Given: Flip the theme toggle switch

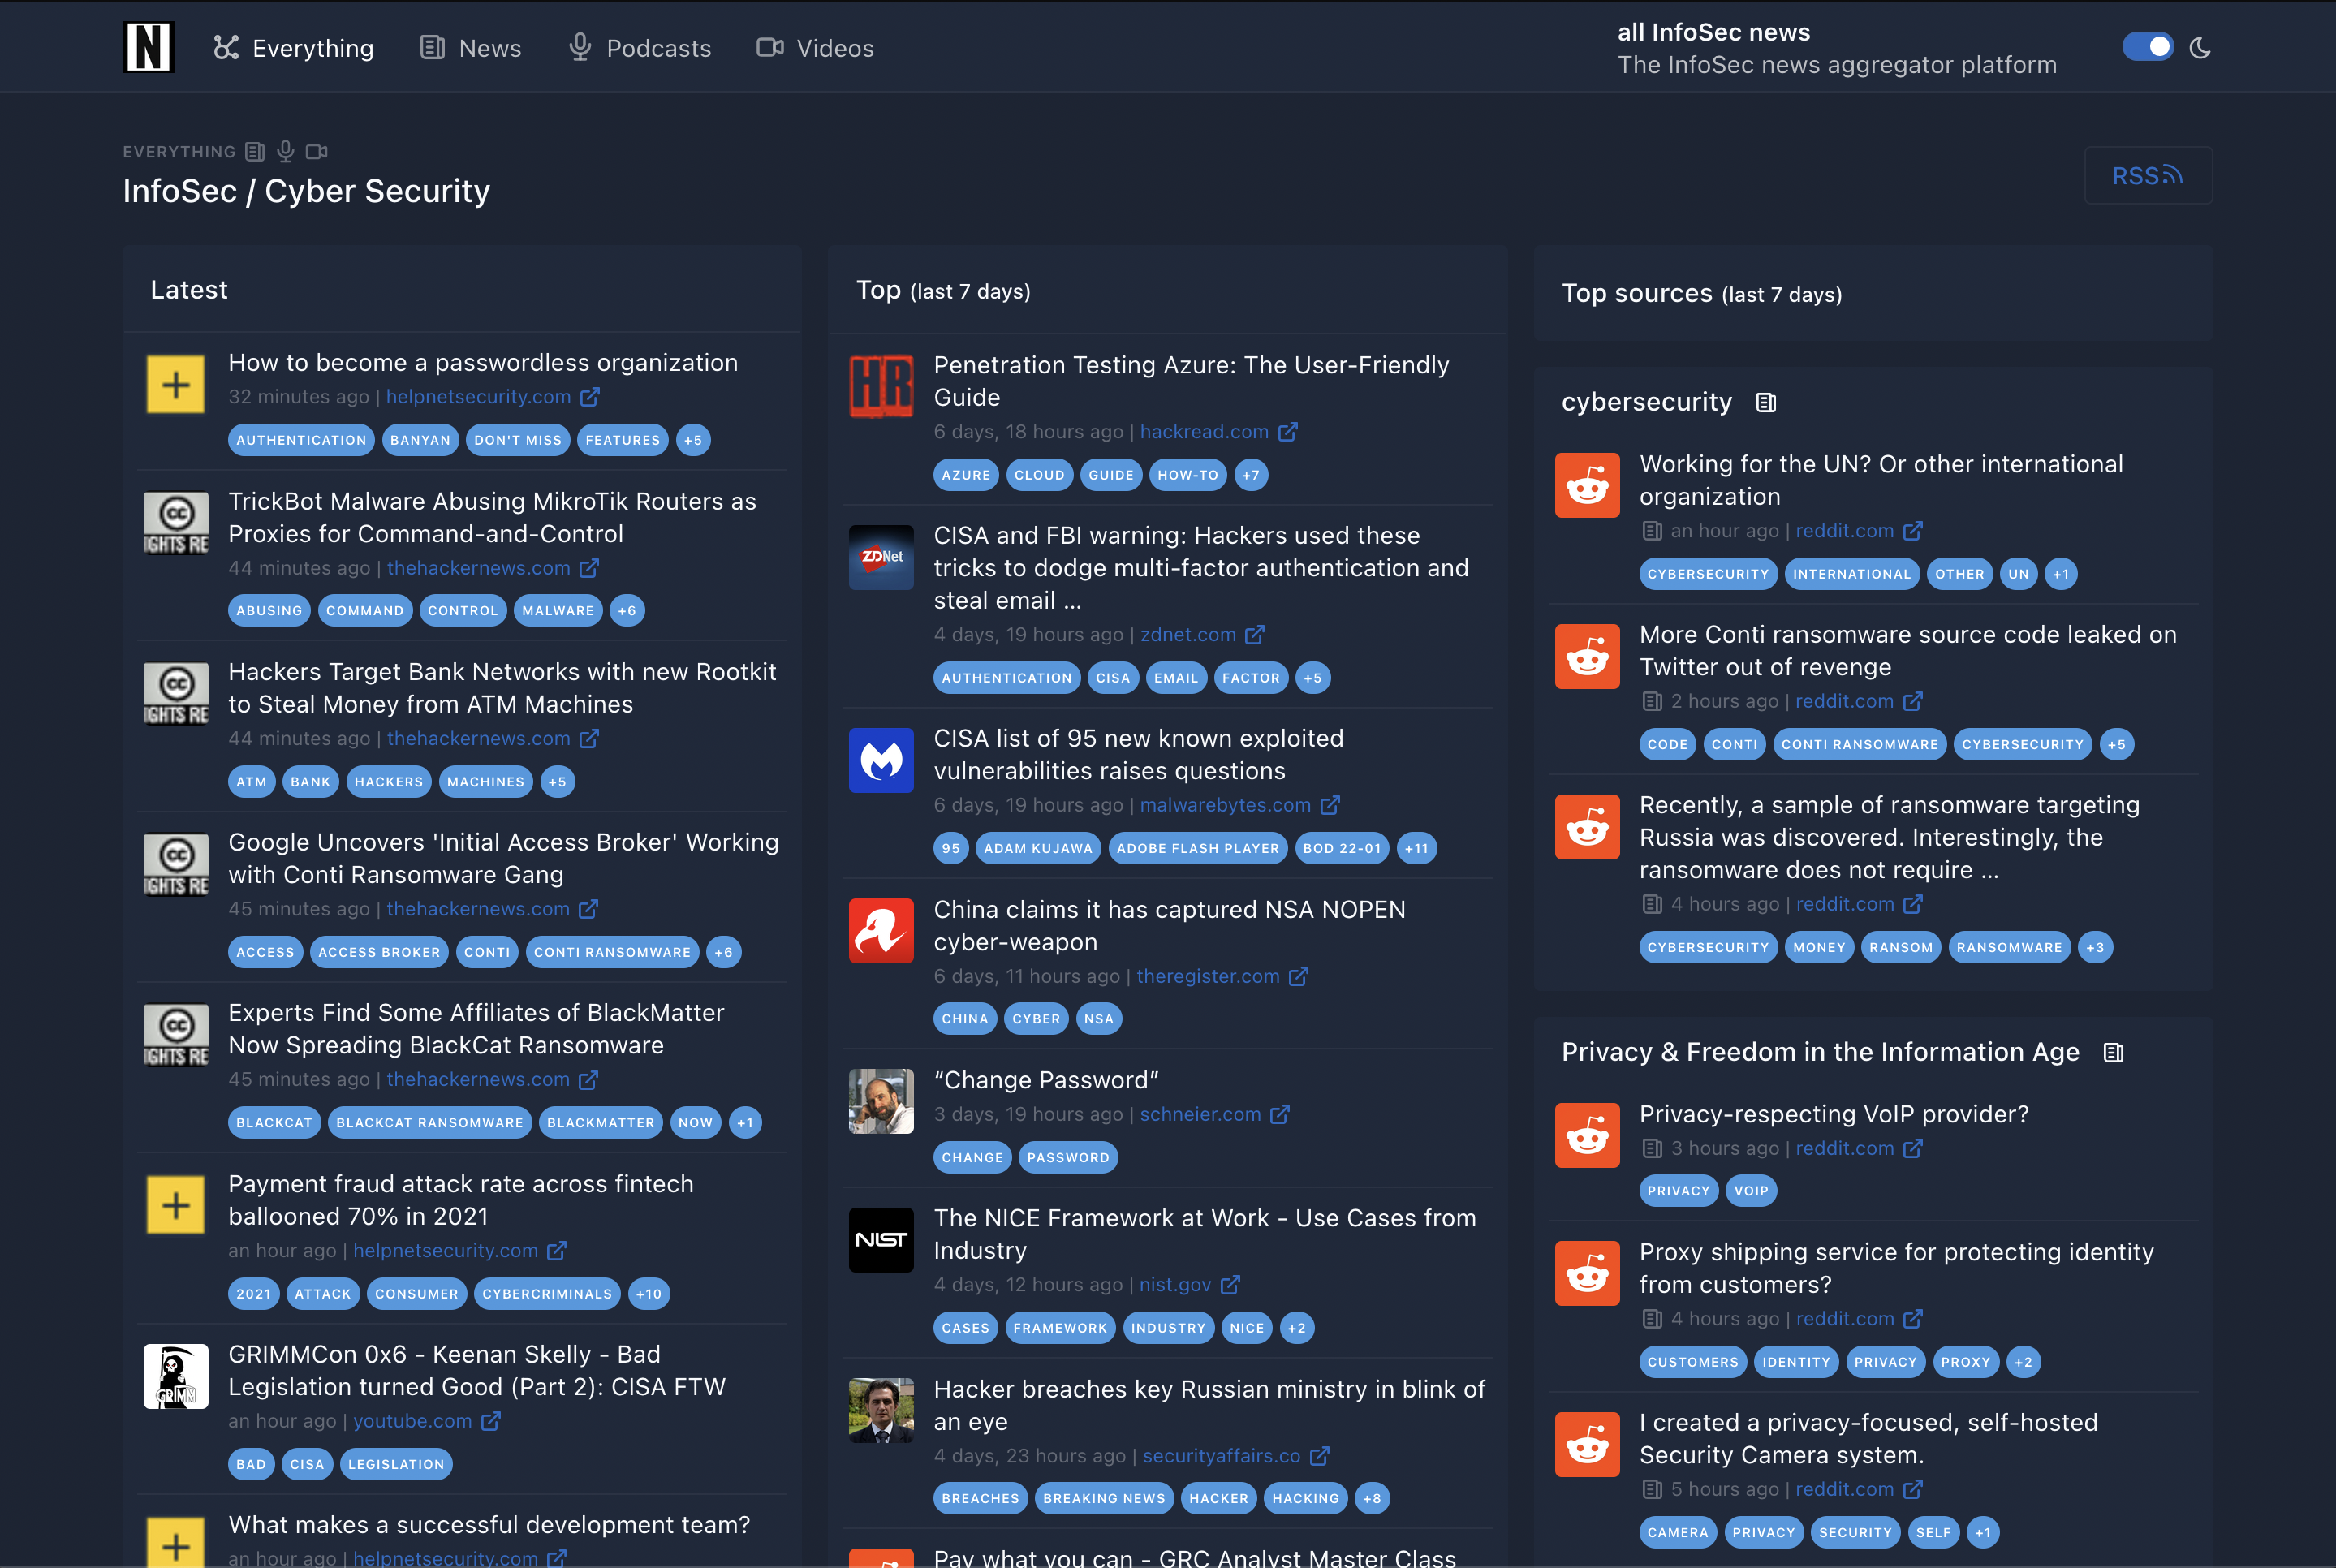Looking at the screenshot, I should click(x=2148, y=47).
